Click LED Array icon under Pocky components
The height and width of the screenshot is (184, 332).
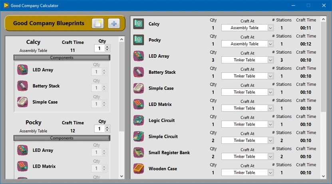tap(22, 150)
